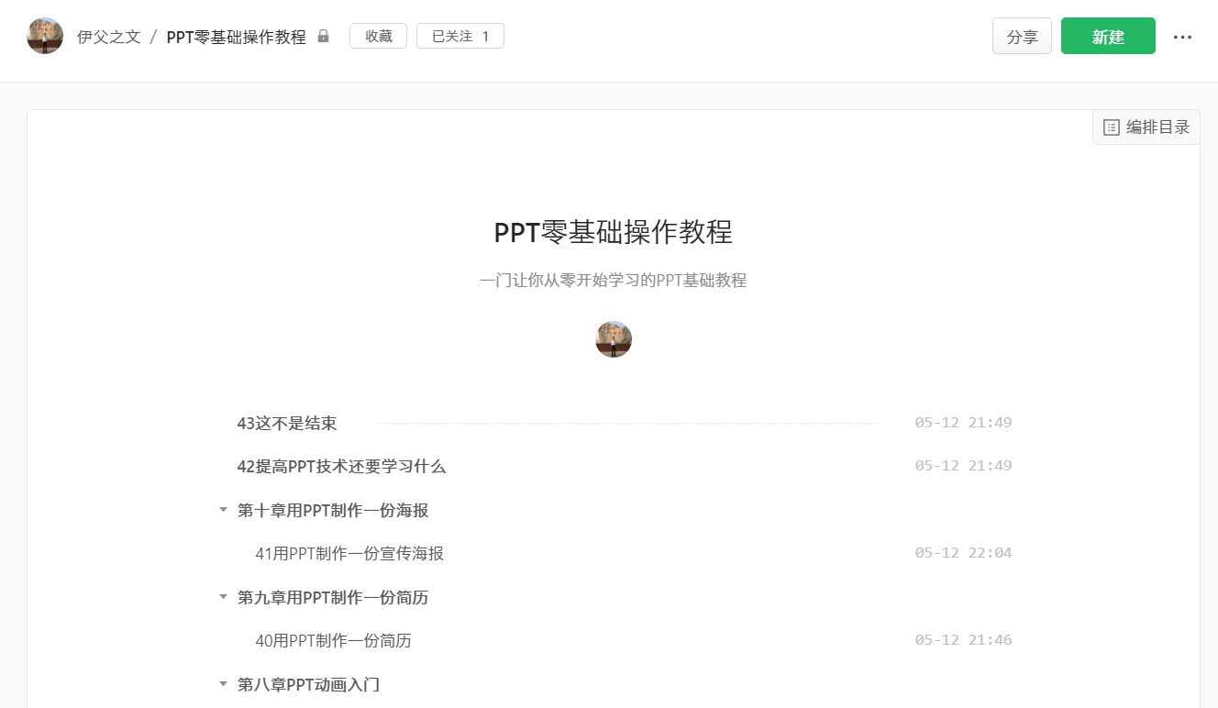Click the chapter title 第十章用PPT制作一份海报
Viewport: 1218px width, 708px height.
click(333, 510)
